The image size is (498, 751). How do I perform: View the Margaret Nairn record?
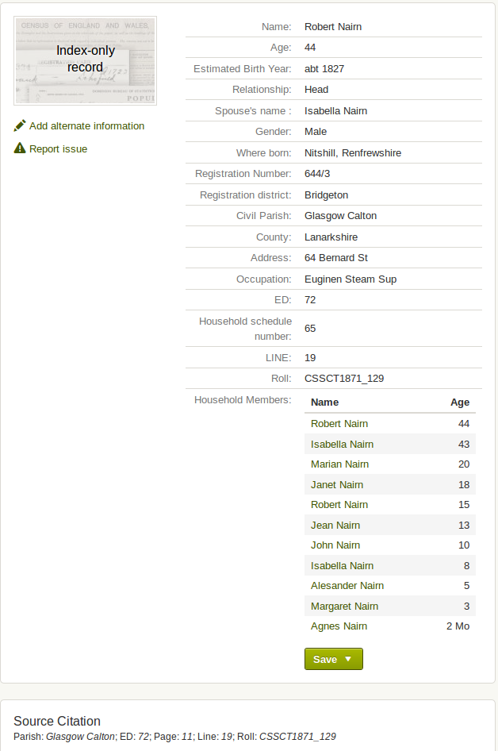coord(344,606)
